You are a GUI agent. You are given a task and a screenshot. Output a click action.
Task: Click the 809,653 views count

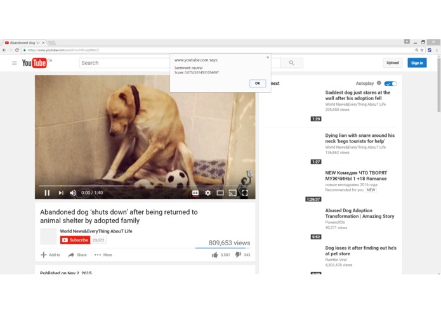(229, 243)
